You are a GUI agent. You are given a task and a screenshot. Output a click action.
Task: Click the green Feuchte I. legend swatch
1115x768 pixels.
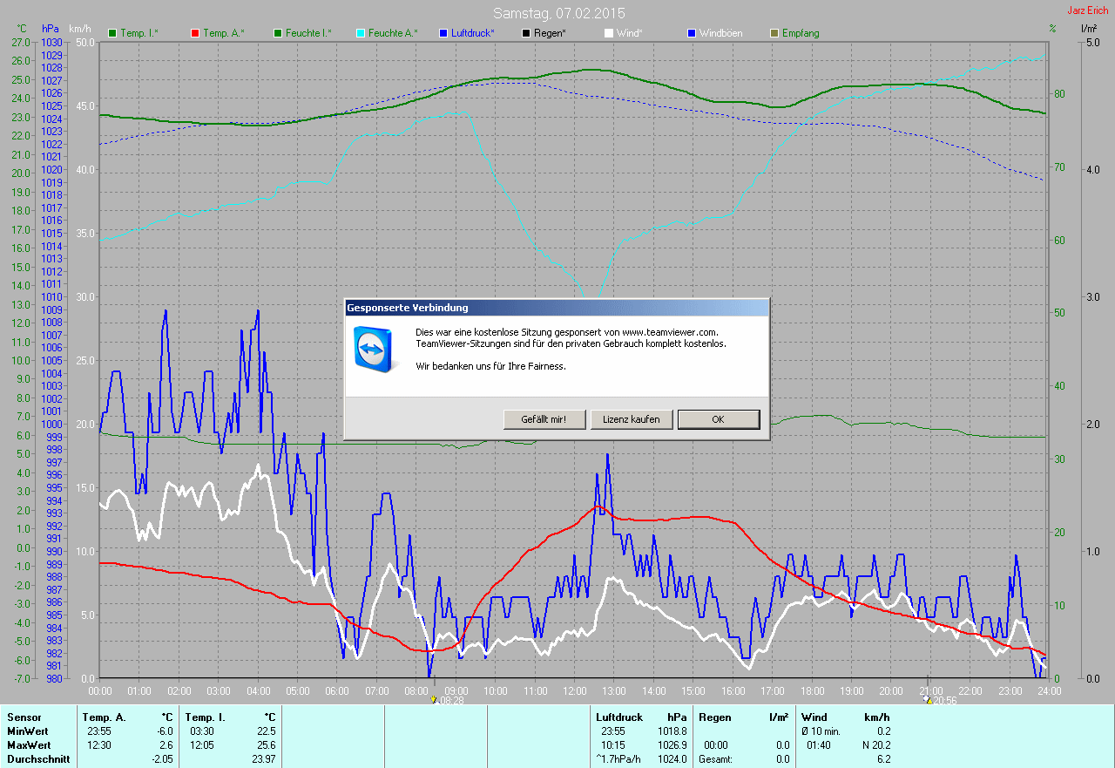[278, 33]
